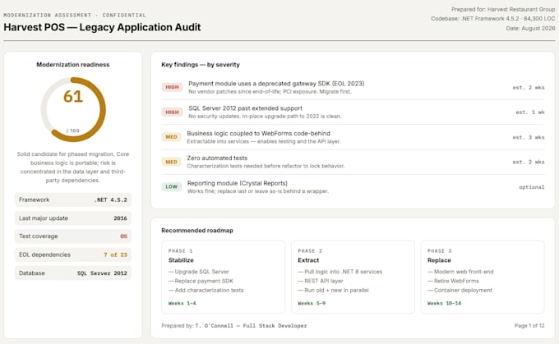Click the MED badge on Zero automated tests
559x344 pixels.
pos(172,162)
